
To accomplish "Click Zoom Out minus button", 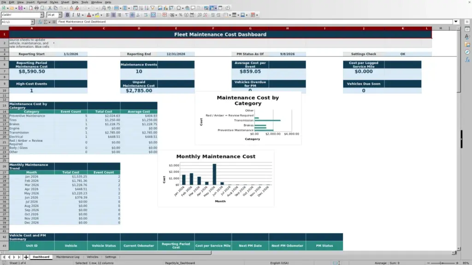I will pos(428,263).
